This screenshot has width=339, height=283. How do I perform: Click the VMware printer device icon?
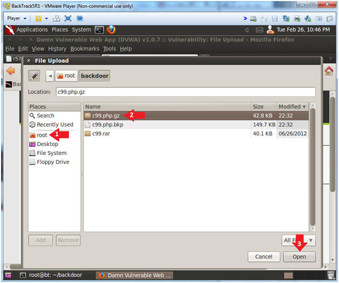(x=297, y=19)
